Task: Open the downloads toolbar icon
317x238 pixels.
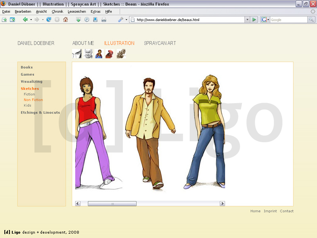Action: [x=78, y=19]
